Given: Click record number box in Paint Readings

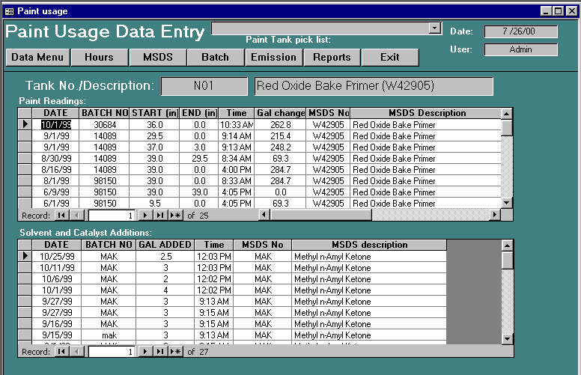Looking at the screenshot, I should tap(112, 216).
